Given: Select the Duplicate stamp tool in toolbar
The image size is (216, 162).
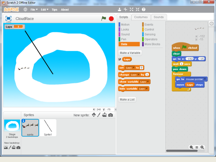Looking at the screenshot, I should [x=119, y=10].
